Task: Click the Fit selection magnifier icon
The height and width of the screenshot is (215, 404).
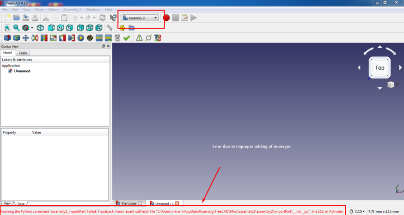Action: click(x=17, y=28)
